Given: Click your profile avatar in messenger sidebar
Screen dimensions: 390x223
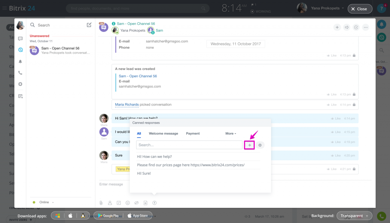Looking at the screenshot, I should coord(21,25).
